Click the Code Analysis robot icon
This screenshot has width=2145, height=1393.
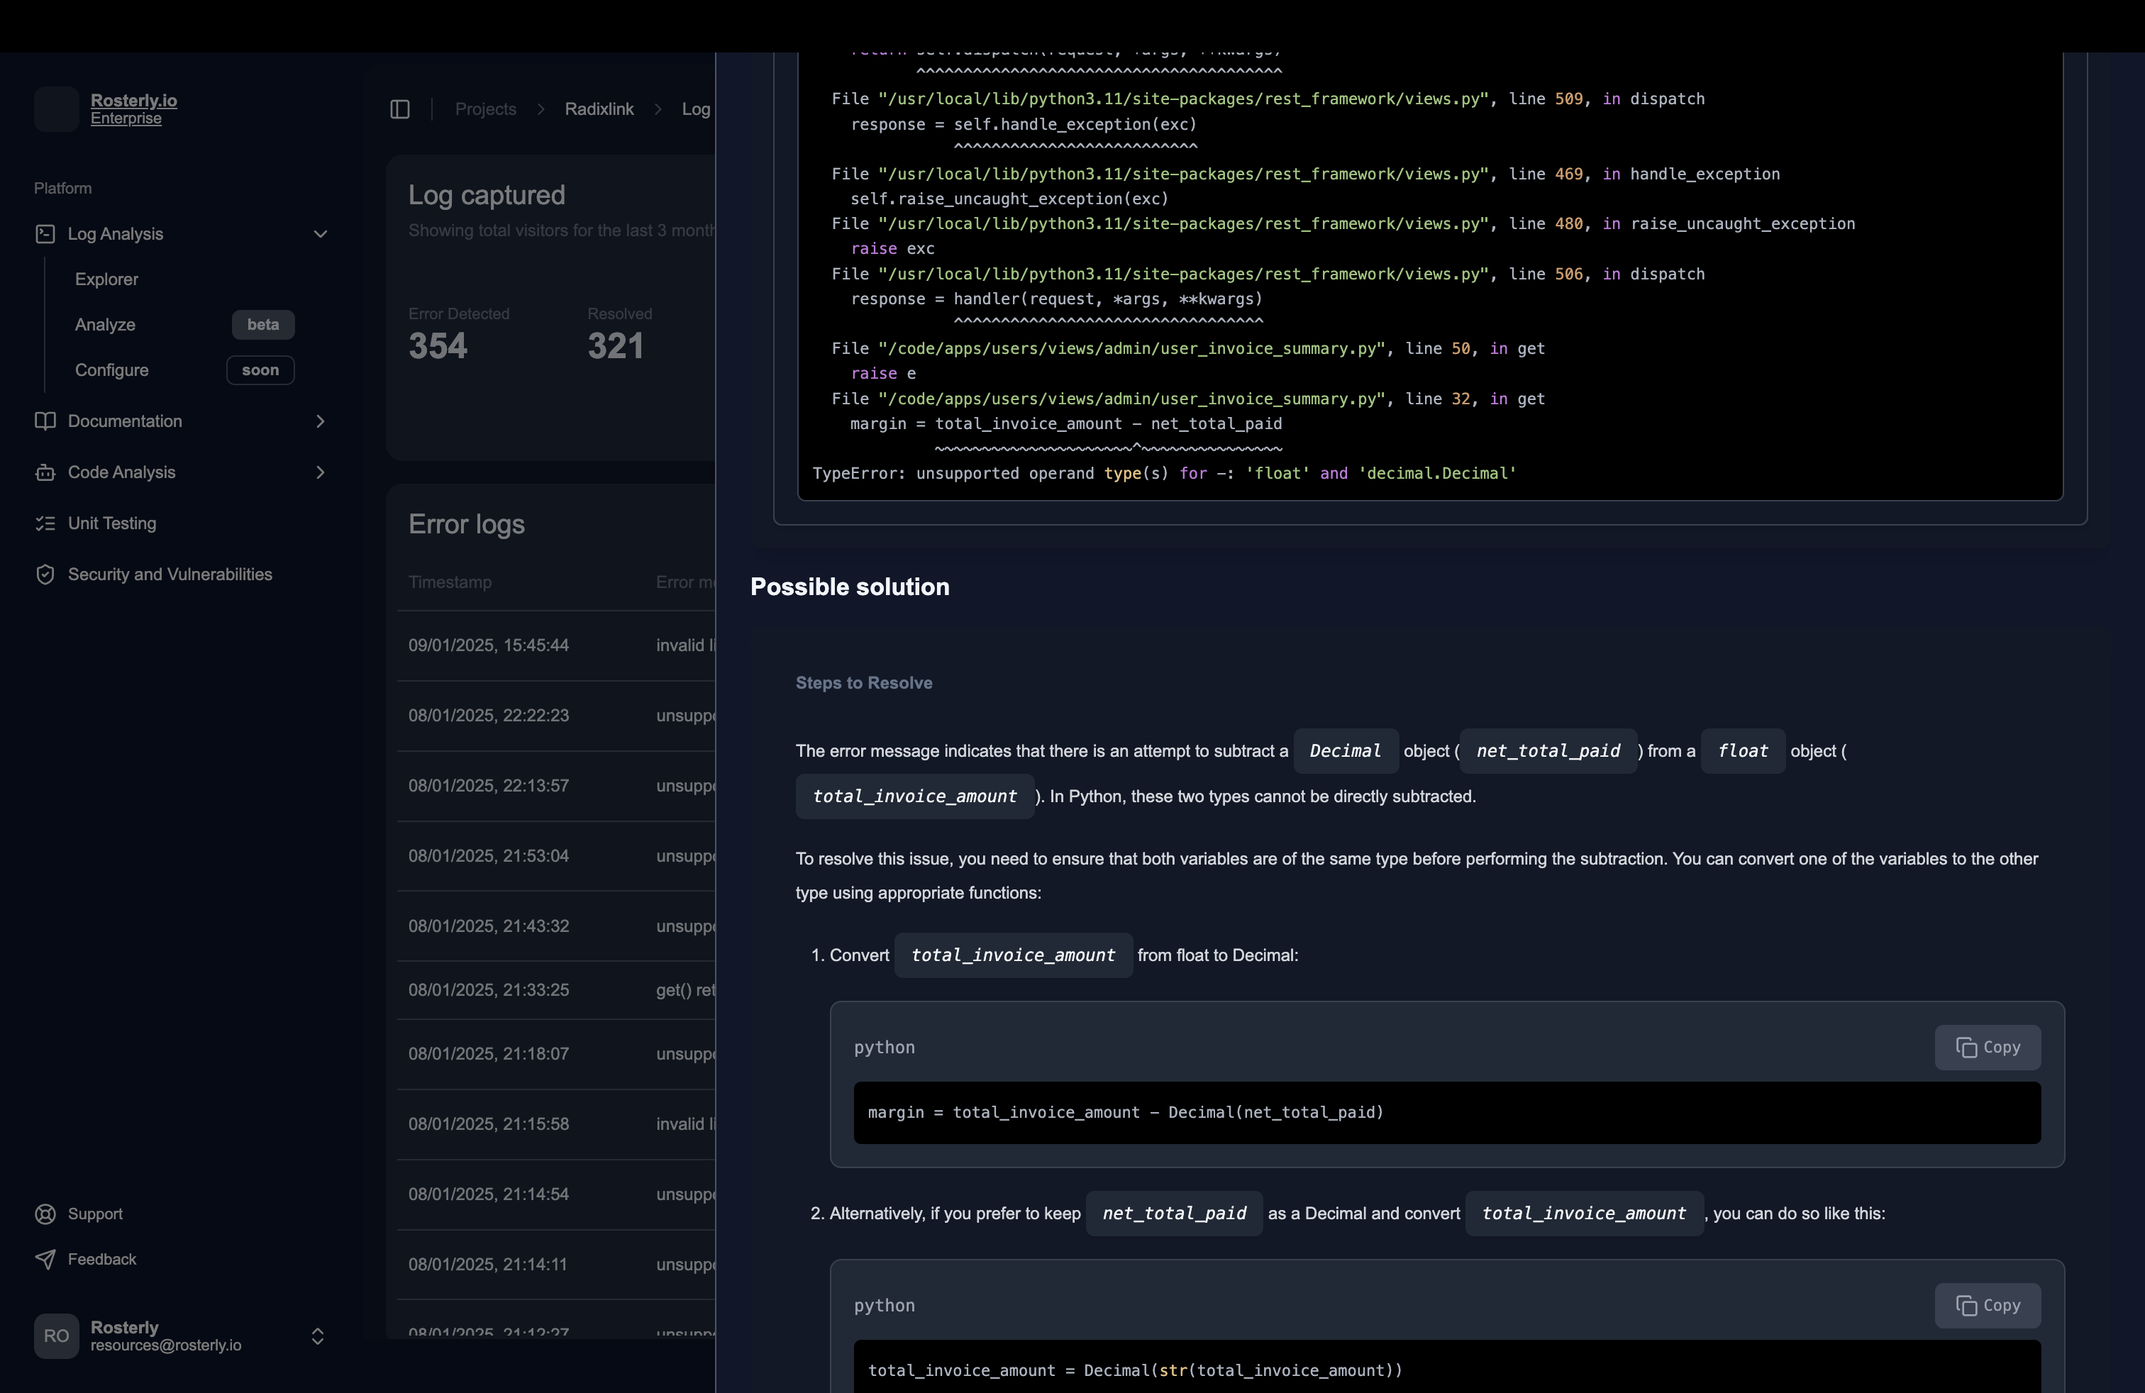45,472
